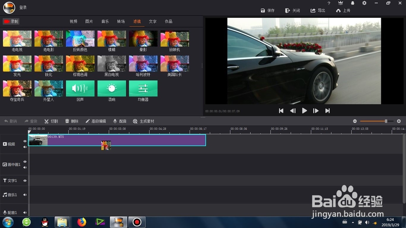Select the 滤镜 filters tab
This screenshot has width=406, height=228.
pyautogui.click(x=137, y=22)
